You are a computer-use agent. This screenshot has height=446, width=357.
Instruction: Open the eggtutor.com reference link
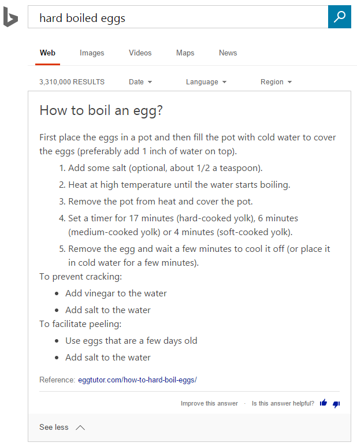[137, 380]
